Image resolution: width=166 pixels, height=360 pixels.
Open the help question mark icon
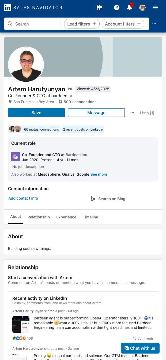click(x=117, y=8)
